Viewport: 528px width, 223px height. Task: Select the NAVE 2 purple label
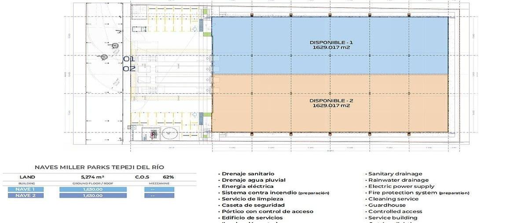click(x=26, y=195)
